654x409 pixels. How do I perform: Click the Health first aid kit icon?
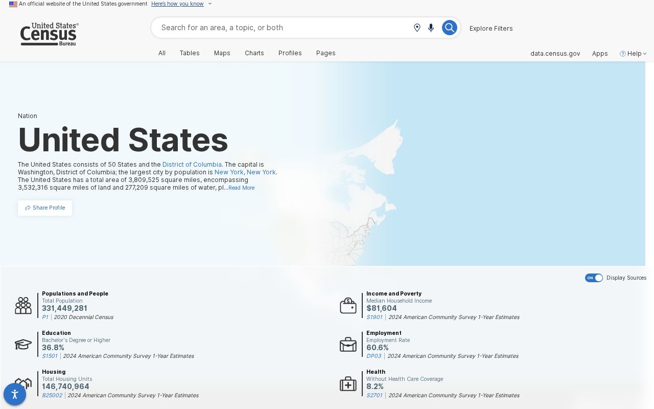click(348, 384)
